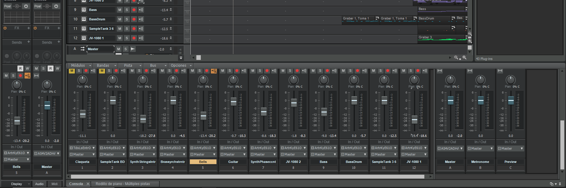
Task: Click the Bells strip name in console
Action: [x=203, y=162]
